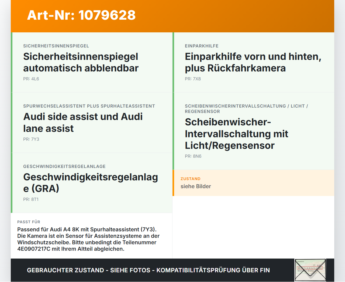Screen dimensions: 345x282
Task: Select the 'PR: 4L6' code
Action: [x=31, y=79]
